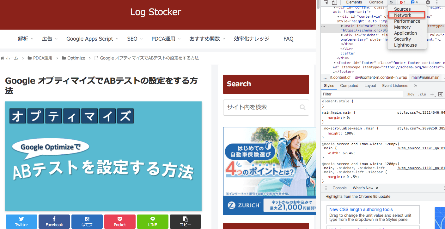Choose Network from the overflow menu
The image size is (445, 229).
click(x=403, y=15)
